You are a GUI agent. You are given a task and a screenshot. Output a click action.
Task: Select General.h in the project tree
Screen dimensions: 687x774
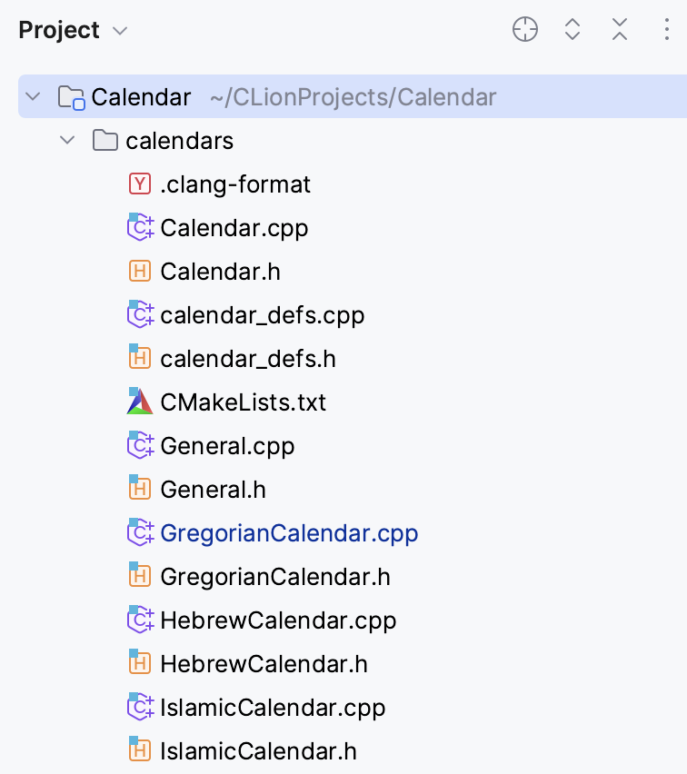tap(210, 489)
